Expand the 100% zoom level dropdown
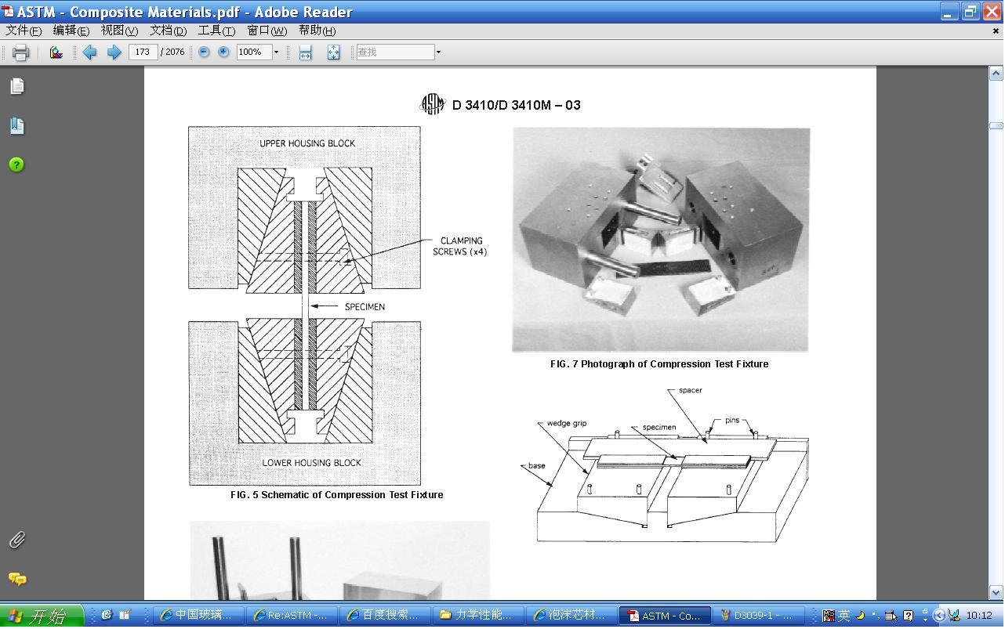The image size is (1005, 629). pos(276,52)
